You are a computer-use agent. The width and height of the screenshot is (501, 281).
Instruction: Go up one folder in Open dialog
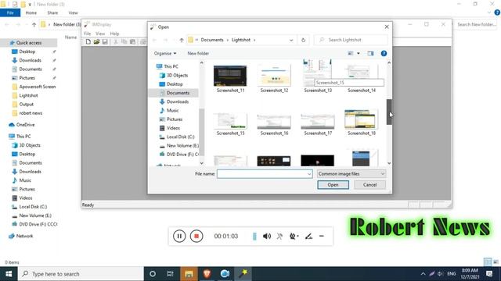point(182,40)
